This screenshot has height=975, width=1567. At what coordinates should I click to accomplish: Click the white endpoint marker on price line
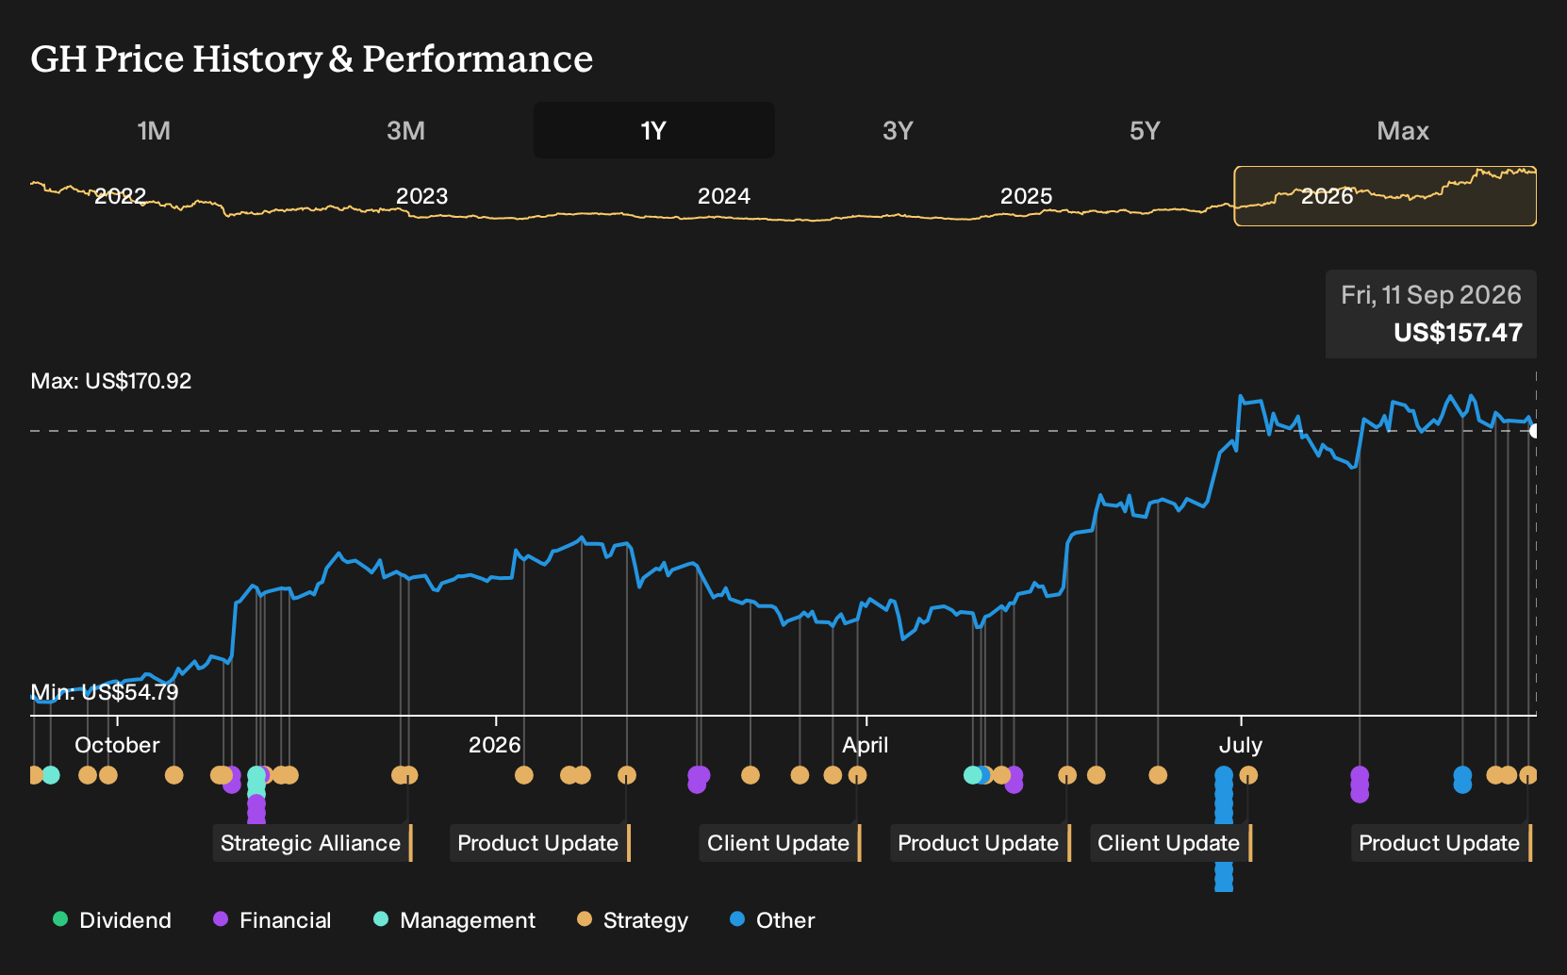click(x=1535, y=431)
